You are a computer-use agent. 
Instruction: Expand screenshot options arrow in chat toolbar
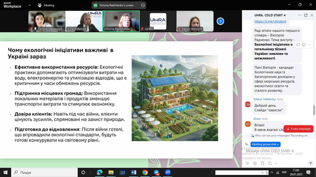(x=276, y=163)
